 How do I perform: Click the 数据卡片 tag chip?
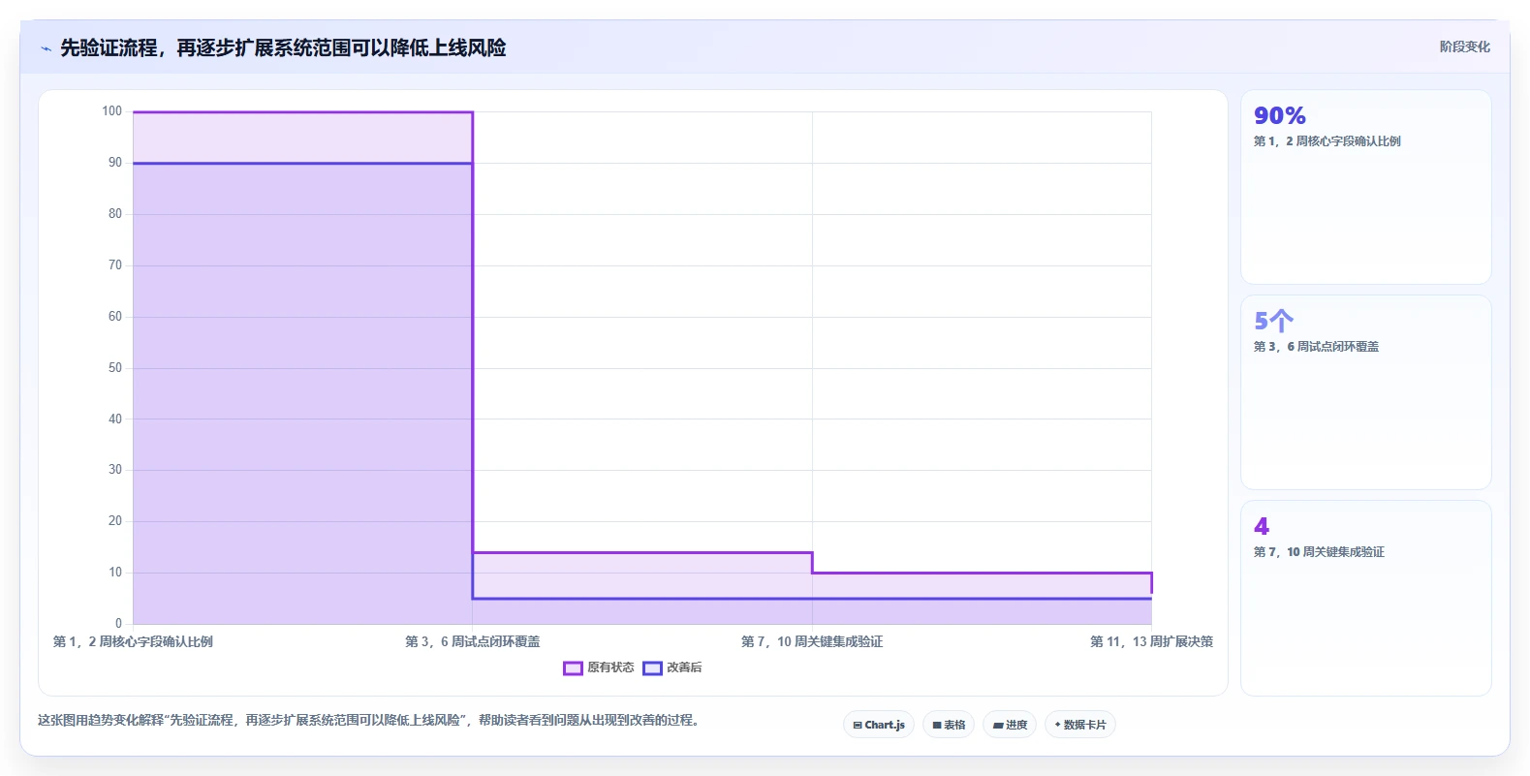coord(1080,725)
